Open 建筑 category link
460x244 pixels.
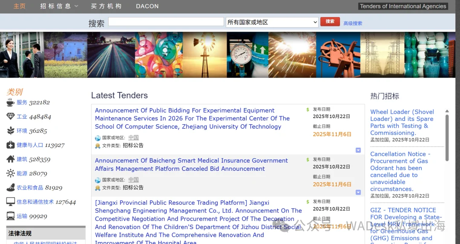(x=22, y=159)
